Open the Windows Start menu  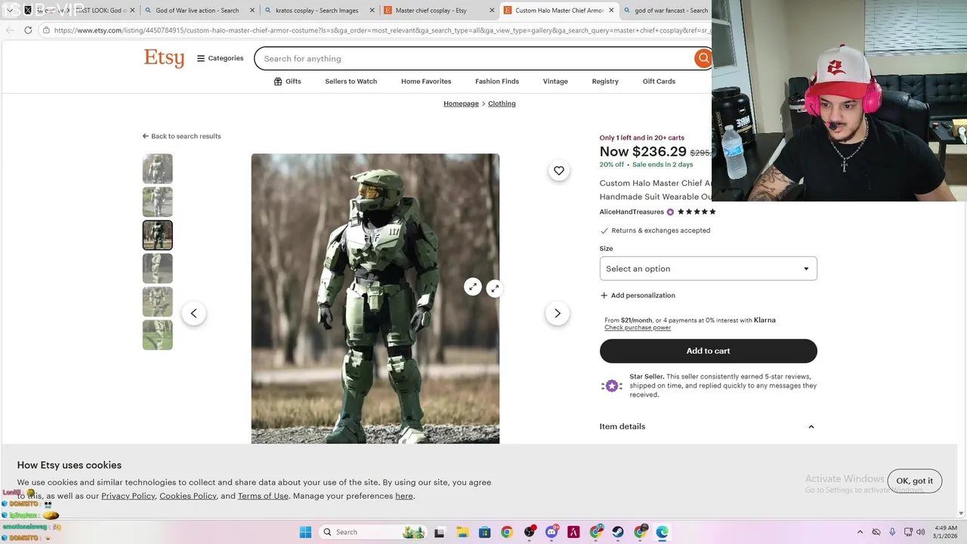point(305,532)
